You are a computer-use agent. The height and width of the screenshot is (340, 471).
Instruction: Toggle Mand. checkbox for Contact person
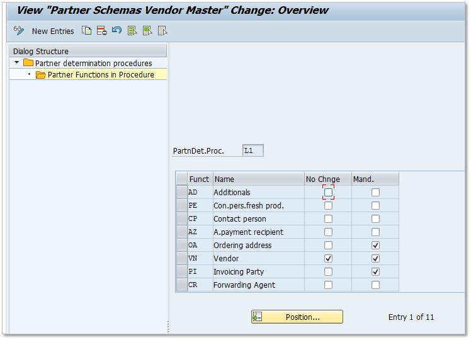tap(375, 218)
